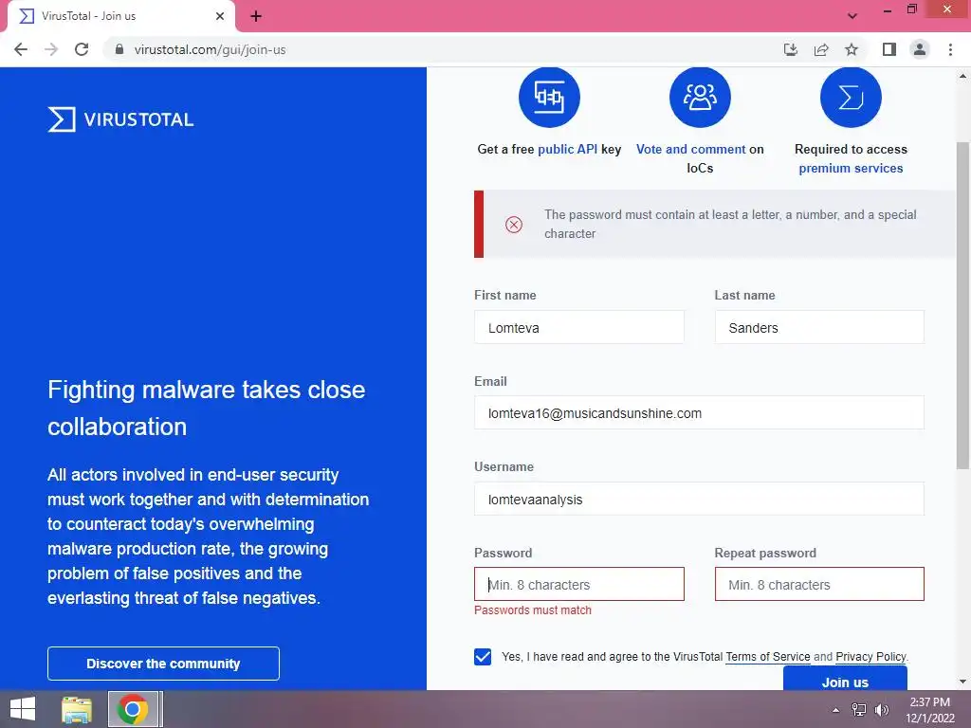Open the tab search dropdown arrow
Screen dimensions: 971x728
pos(852,16)
